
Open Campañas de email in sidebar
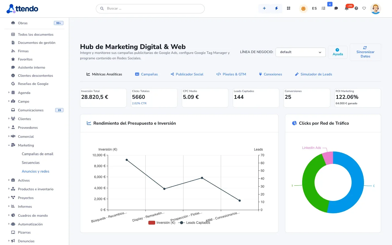tap(38, 154)
